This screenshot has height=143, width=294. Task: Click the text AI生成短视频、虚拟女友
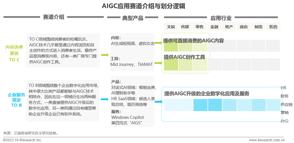(x=133, y=44)
